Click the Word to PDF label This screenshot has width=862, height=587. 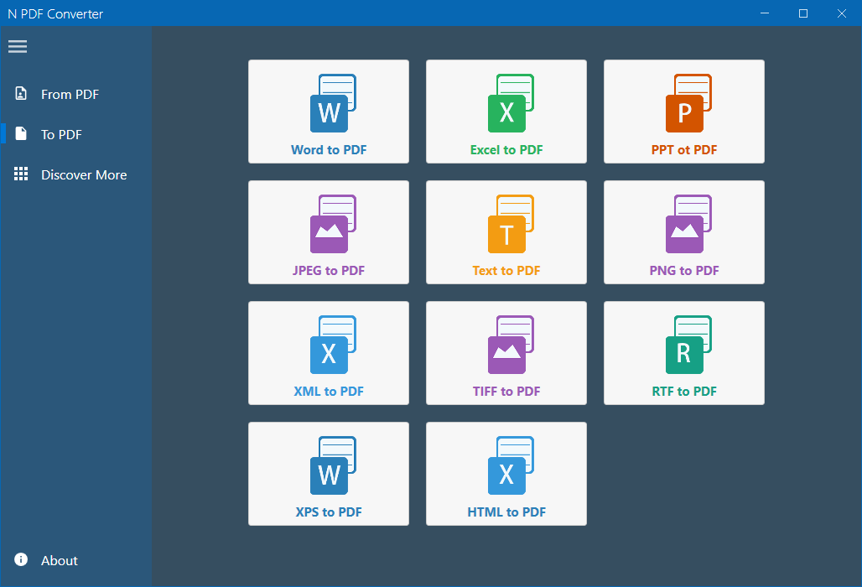tap(329, 150)
